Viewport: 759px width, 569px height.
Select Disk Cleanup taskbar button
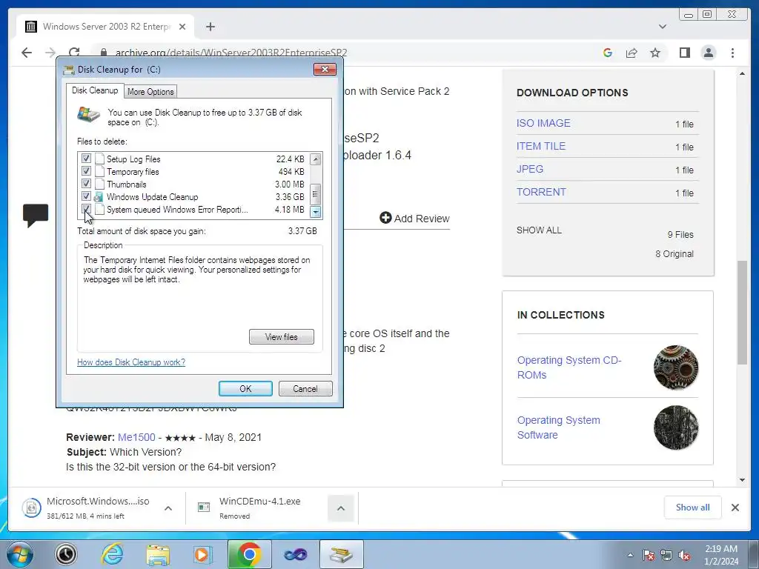[341, 554]
